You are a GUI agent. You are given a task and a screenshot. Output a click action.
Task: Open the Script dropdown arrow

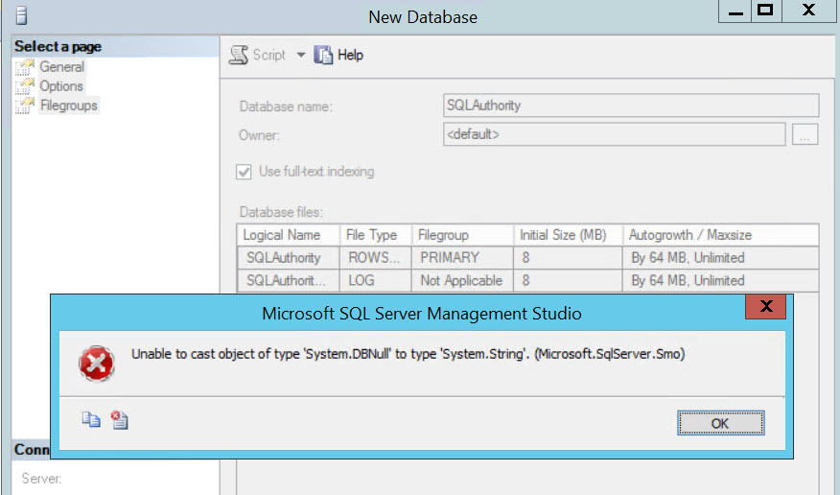pos(301,55)
